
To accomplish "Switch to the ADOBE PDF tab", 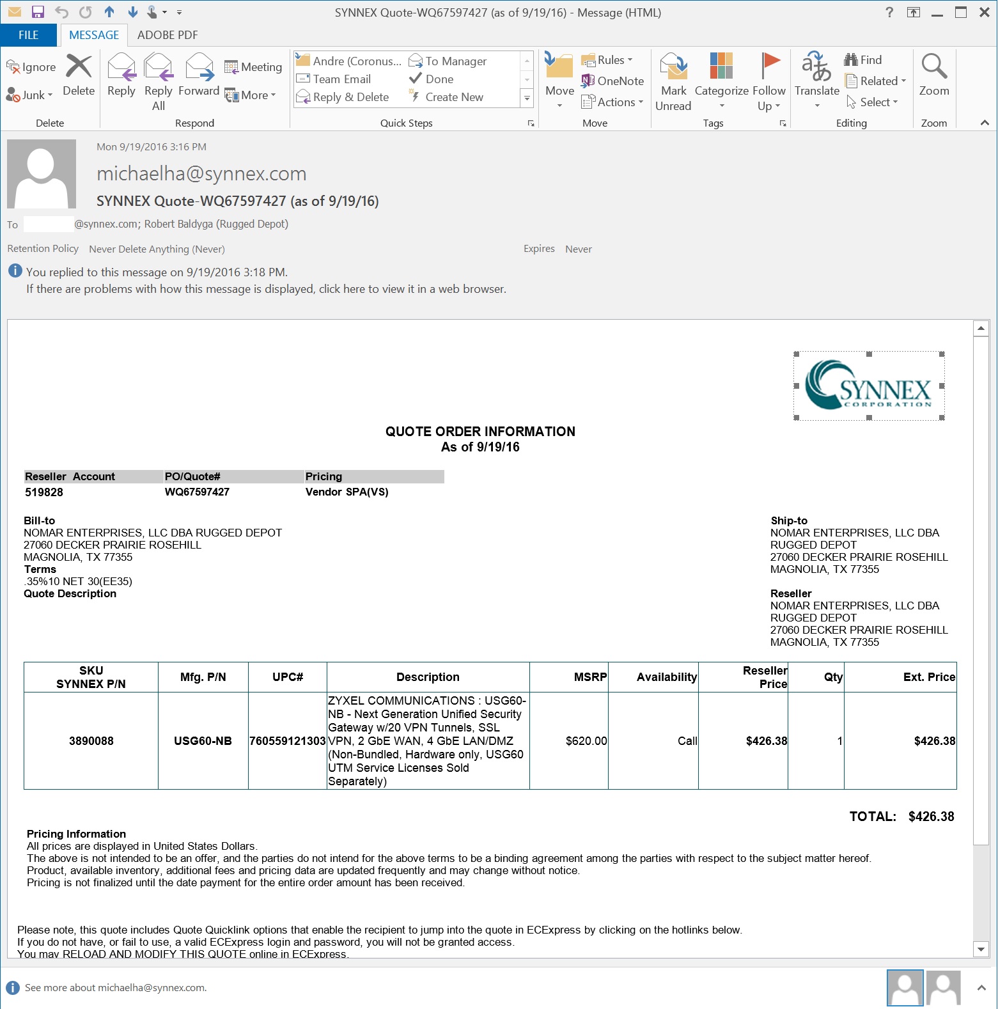I will [168, 35].
